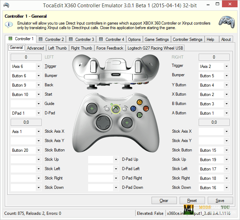Open the Right Bumper Button 5 dropdown

[x=226, y=76]
